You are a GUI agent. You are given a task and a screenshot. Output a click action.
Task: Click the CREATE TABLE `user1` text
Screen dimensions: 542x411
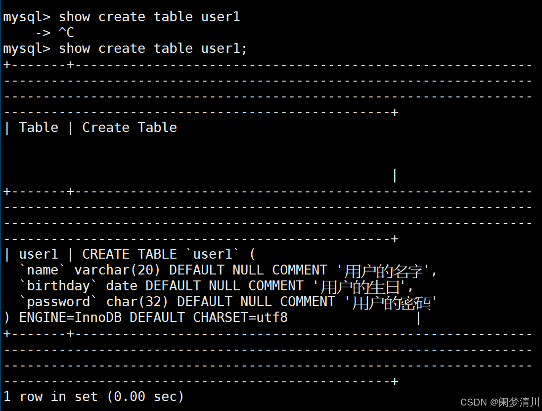[x=160, y=254]
